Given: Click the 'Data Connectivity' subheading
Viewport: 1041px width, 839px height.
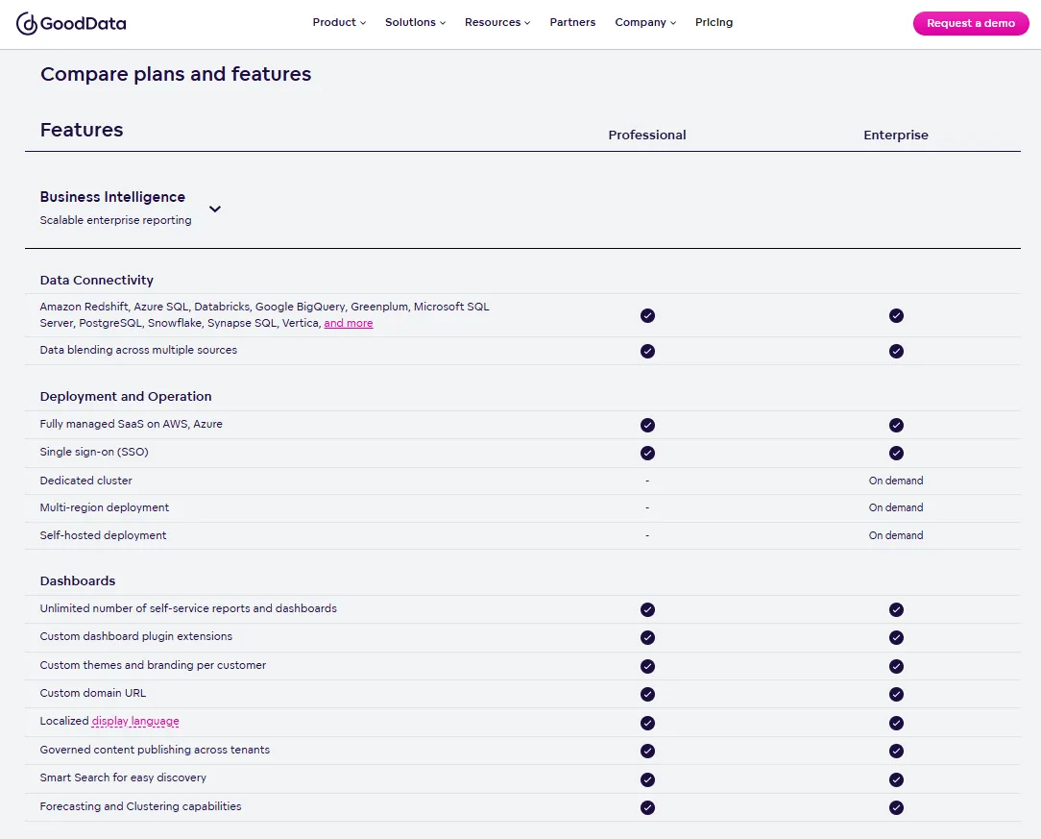Looking at the screenshot, I should tap(96, 281).
